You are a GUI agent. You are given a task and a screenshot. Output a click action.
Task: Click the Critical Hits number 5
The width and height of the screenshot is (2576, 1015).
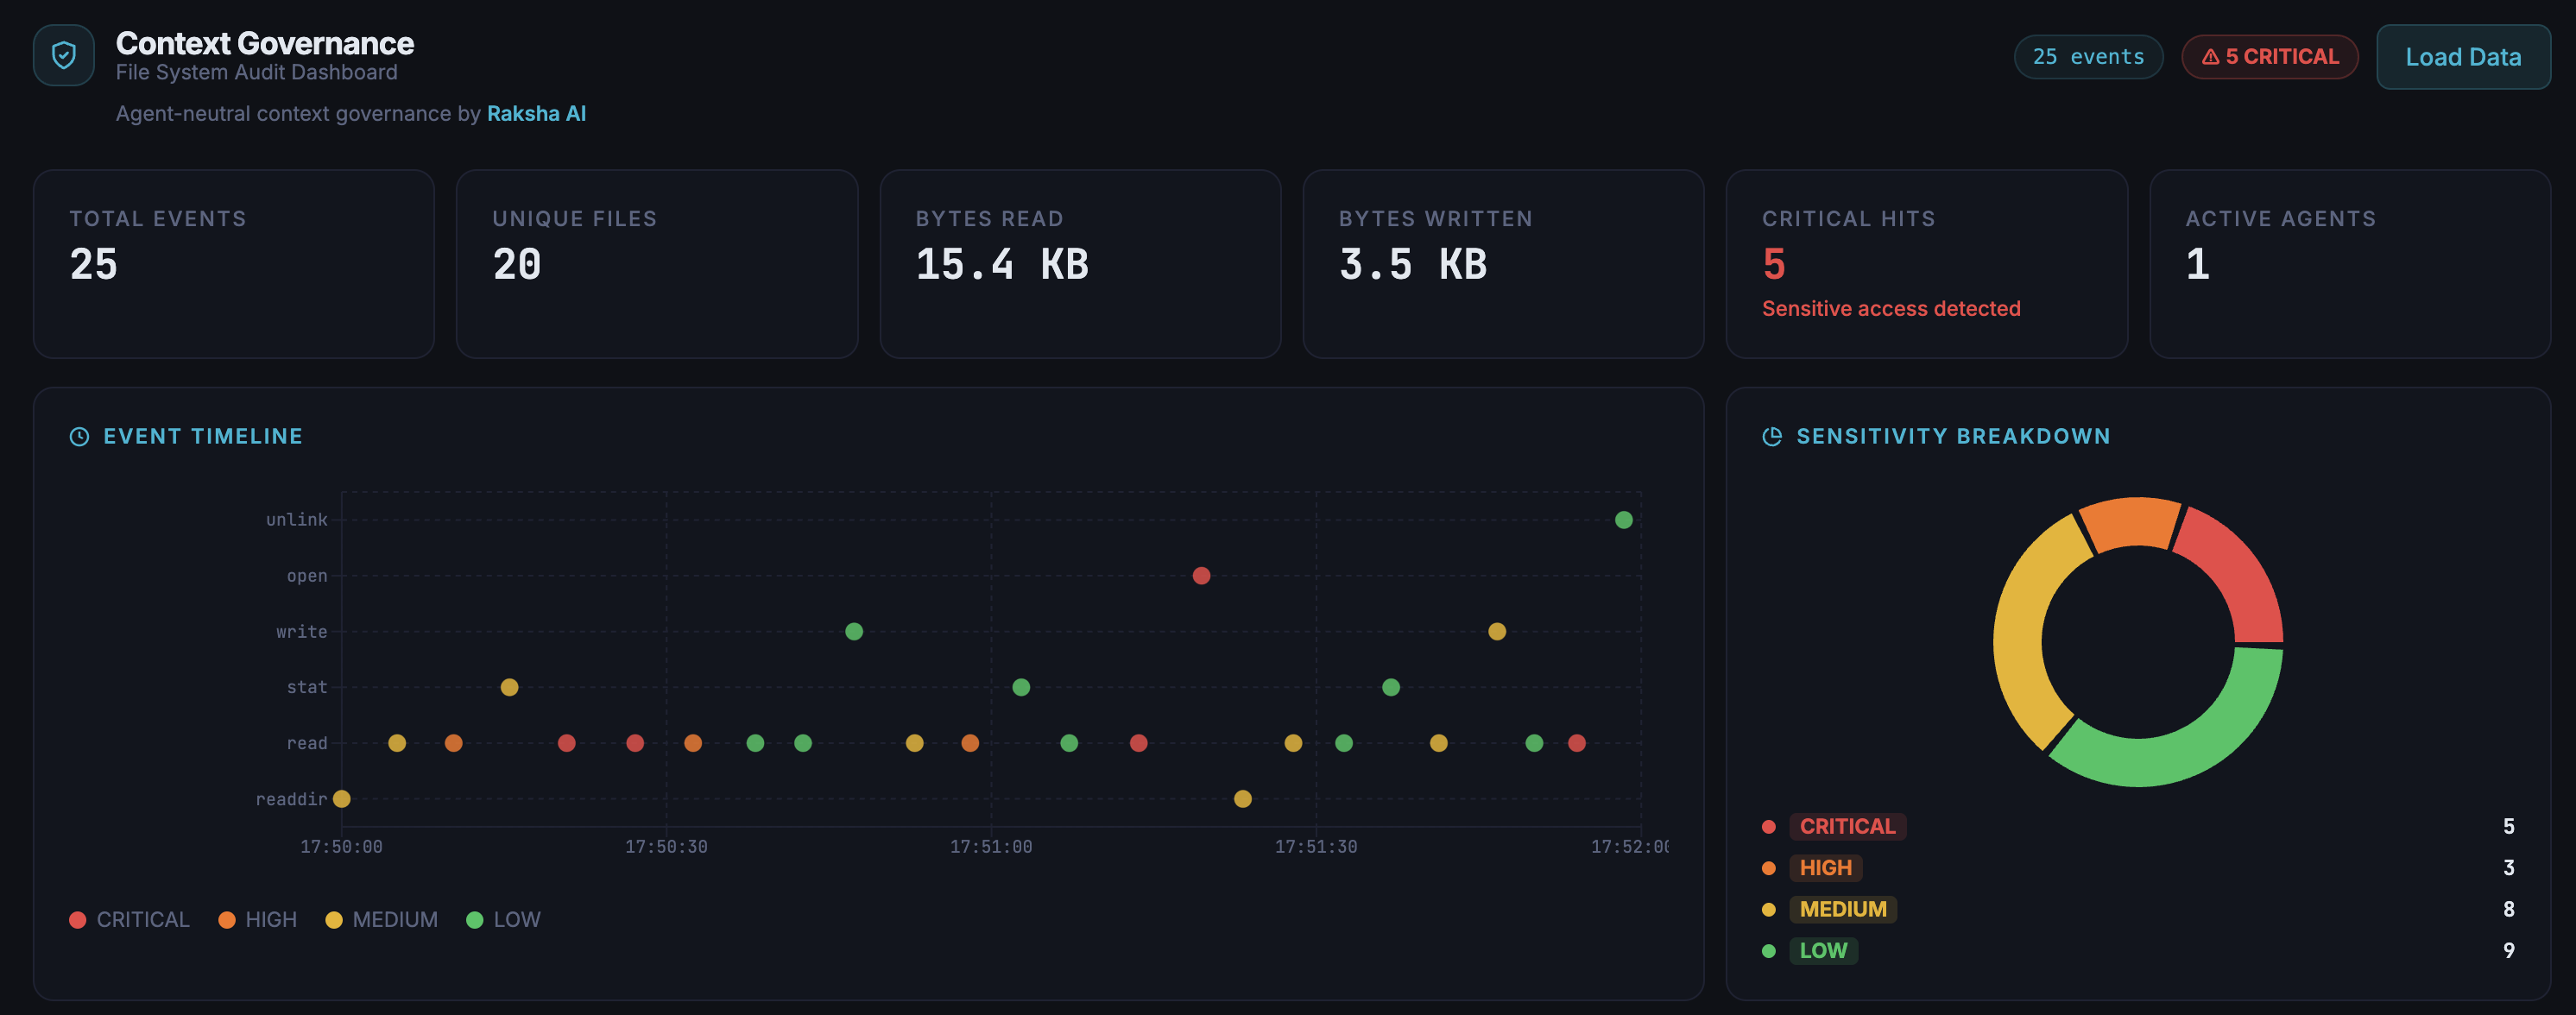1774,265
